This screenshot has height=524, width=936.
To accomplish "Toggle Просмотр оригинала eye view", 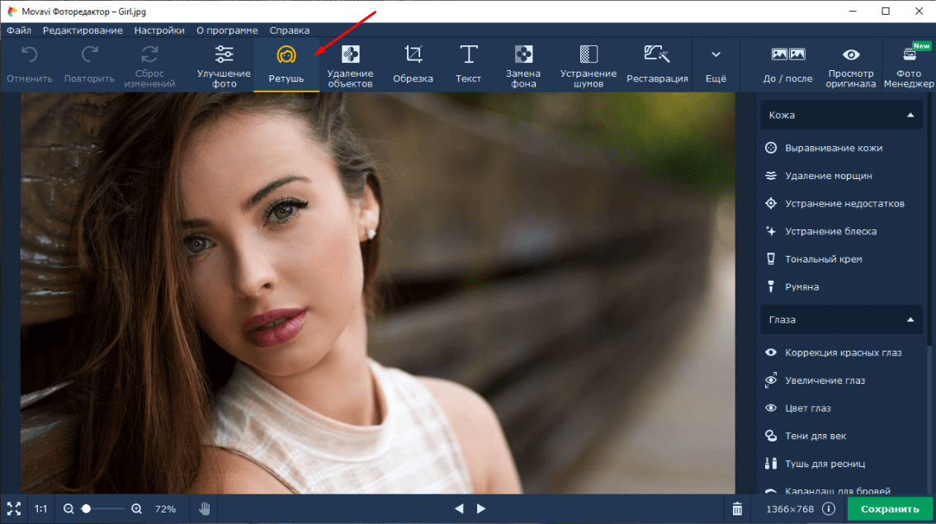I will pyautogui.click(x=851, y=66).
